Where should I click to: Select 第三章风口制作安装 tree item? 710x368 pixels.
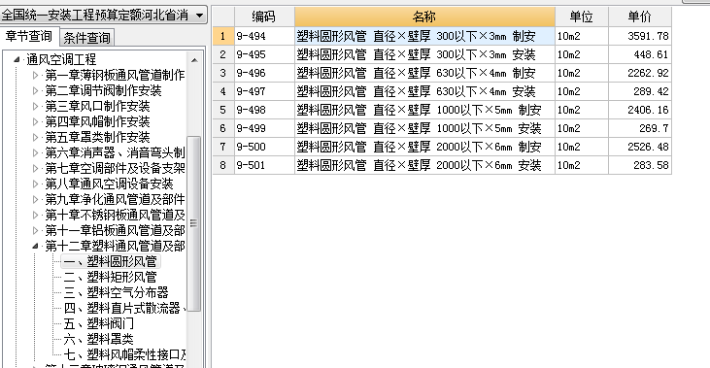pos(97,106)
